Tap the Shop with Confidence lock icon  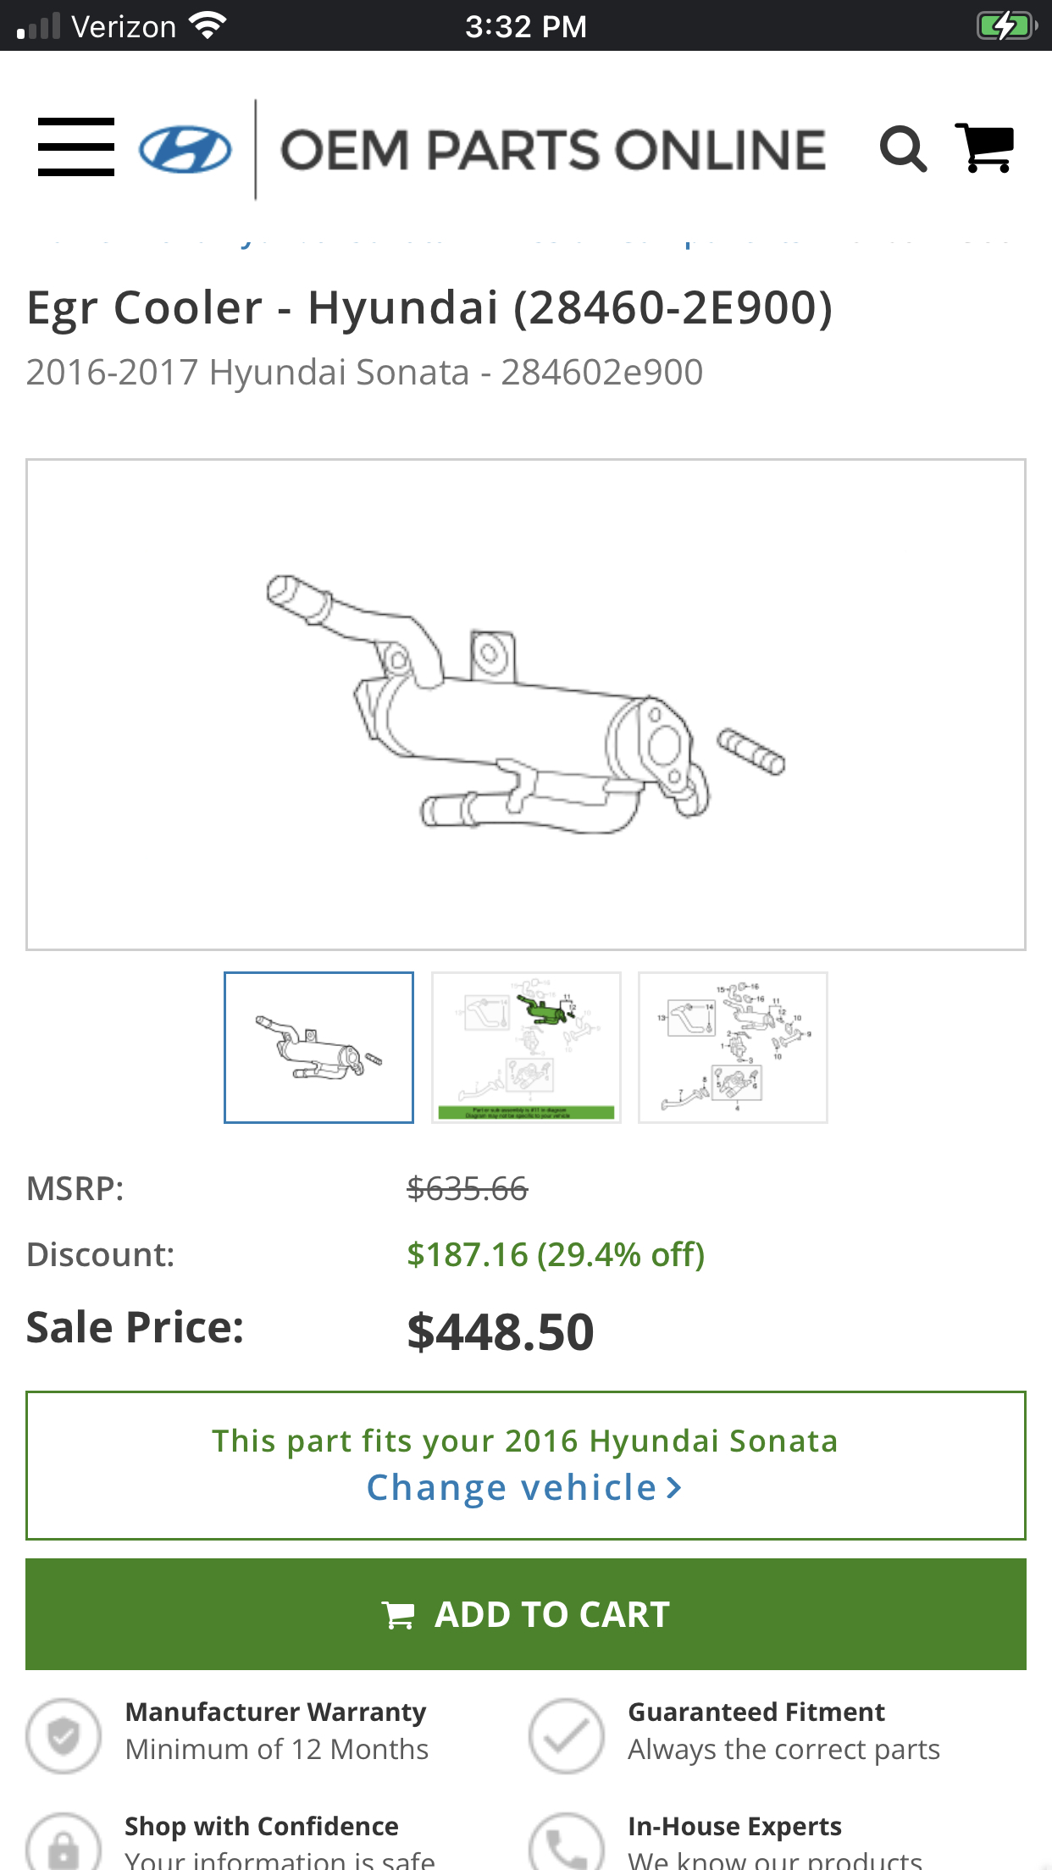(x=64, y=1845)
